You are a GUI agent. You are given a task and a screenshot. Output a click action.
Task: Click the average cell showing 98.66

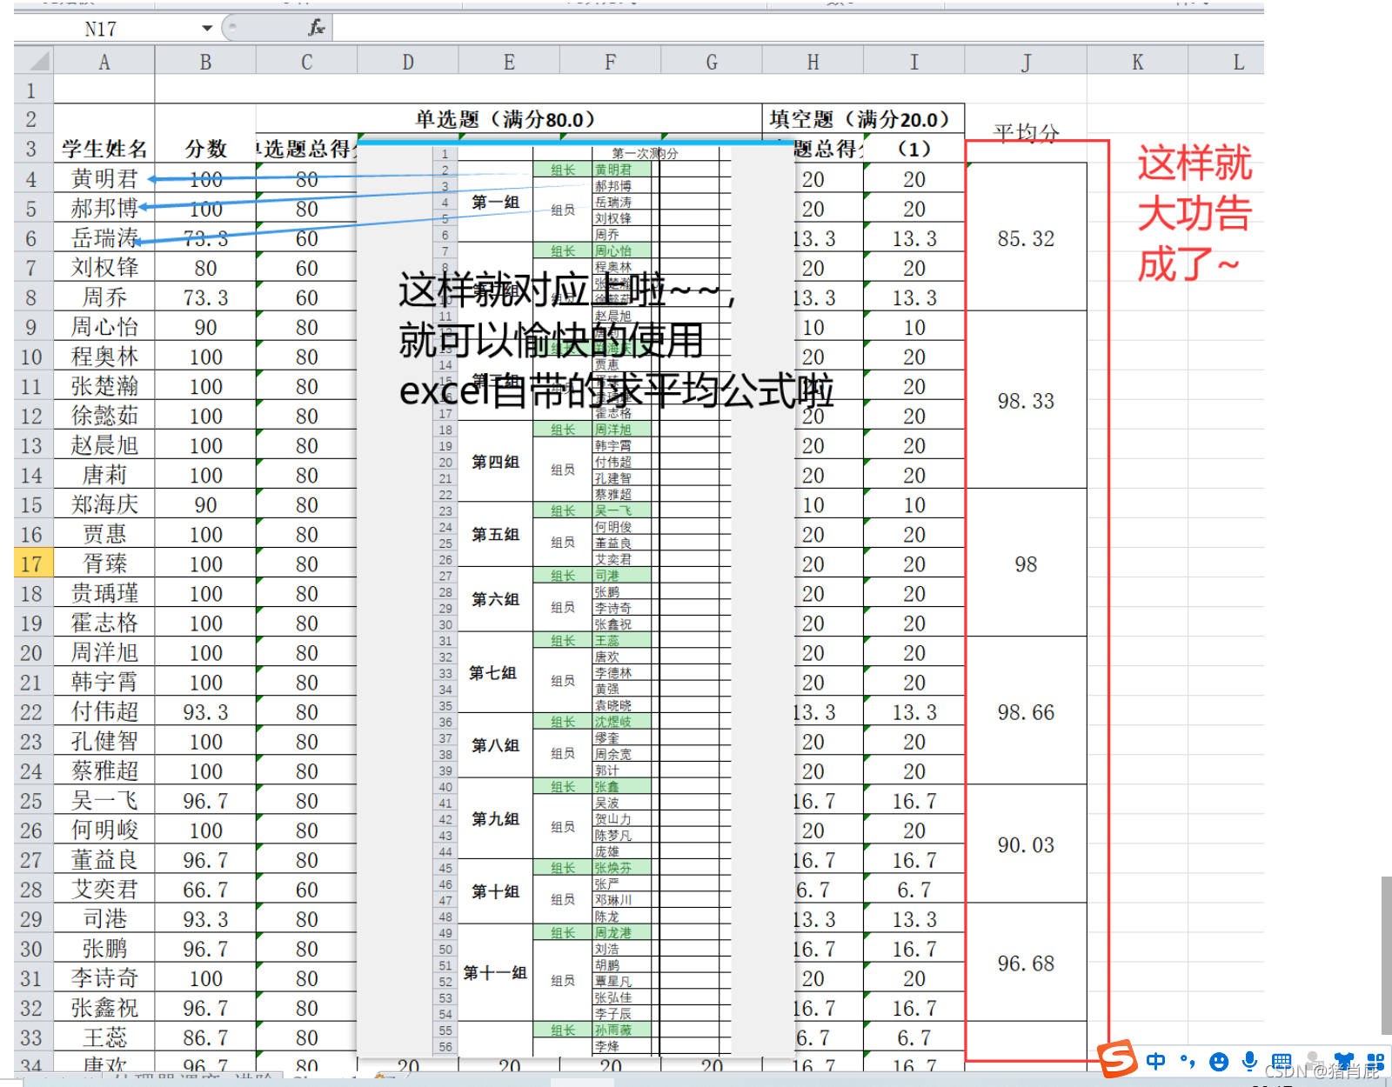tap(1026, 711)
